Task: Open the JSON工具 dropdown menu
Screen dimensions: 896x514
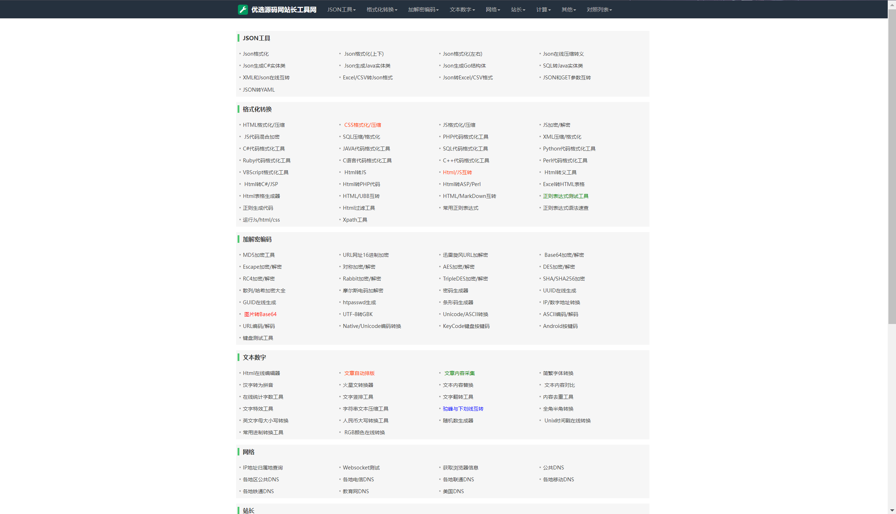Action: (x=341, y=10)
